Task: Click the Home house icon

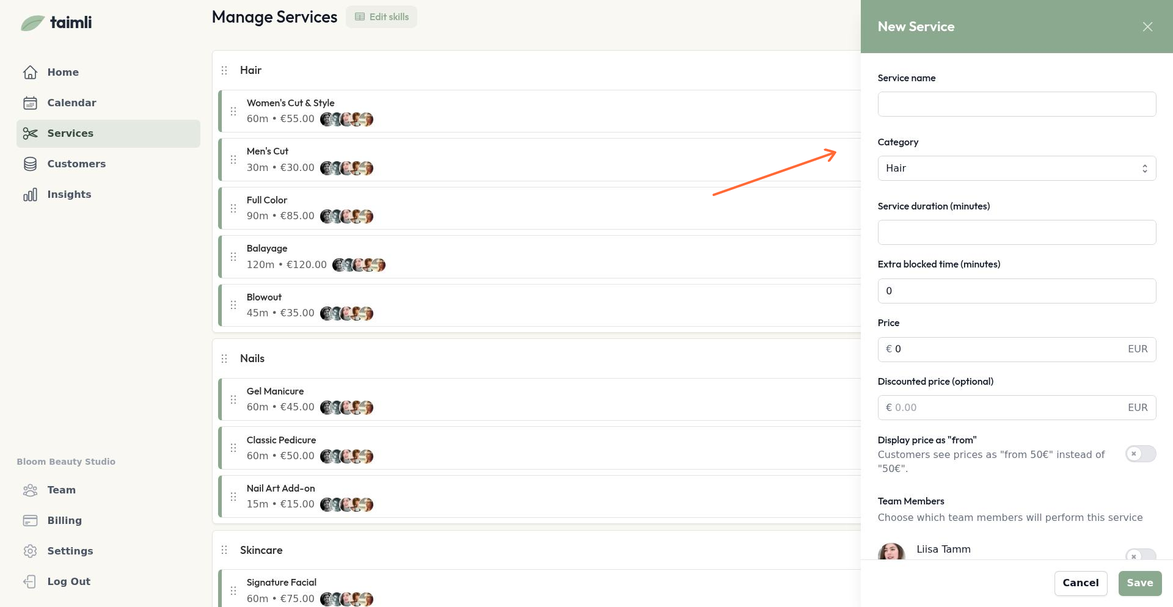Action: click(x=30, y=72)
